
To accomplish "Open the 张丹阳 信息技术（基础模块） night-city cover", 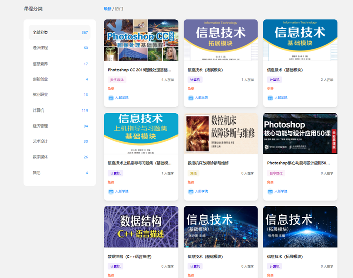I will [221, 227].
